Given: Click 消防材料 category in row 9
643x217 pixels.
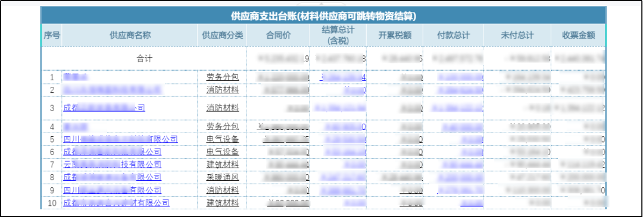Looking at the screenshot, I should pos(223,190).
